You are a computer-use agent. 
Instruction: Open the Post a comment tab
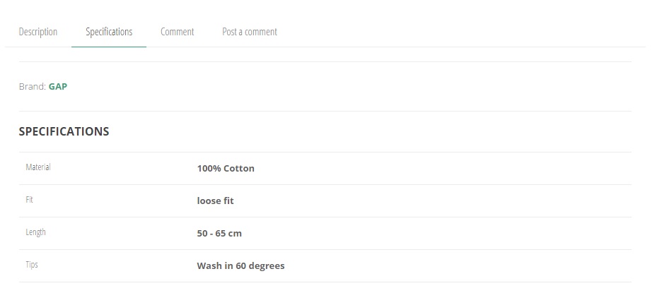(x=249, y=32)
